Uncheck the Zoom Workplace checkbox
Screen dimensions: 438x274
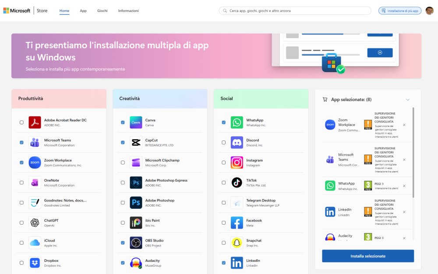tap(21, 162)
